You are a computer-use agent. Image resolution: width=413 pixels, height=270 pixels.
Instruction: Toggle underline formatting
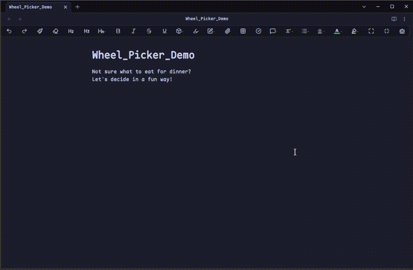(164, 31)
